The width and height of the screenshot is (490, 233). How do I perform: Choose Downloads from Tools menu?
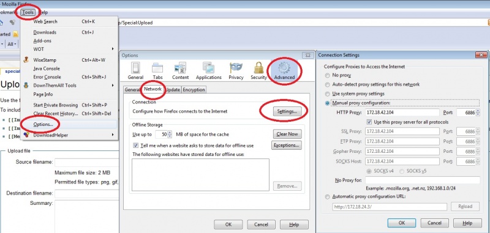coord(45,32)
